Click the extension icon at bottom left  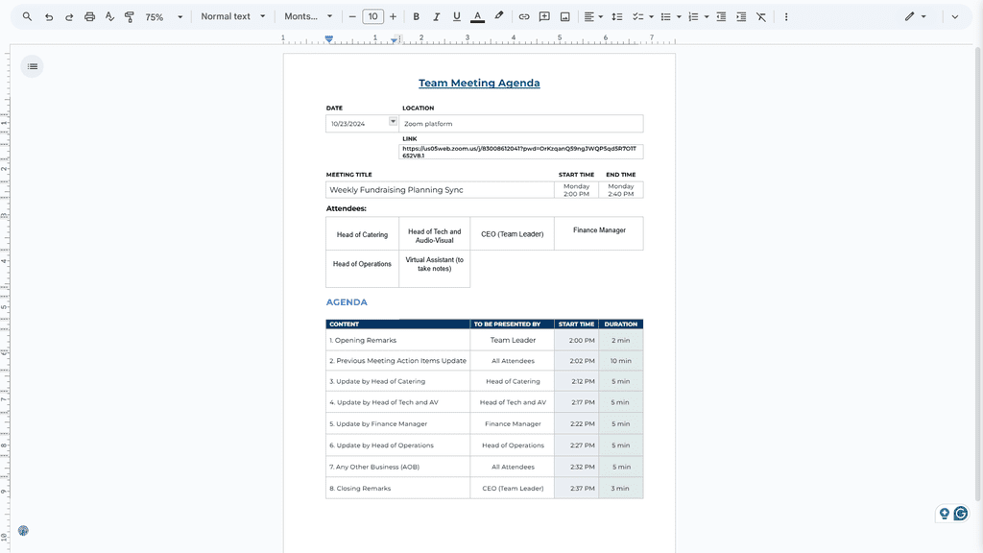click(x=23, y=530)
